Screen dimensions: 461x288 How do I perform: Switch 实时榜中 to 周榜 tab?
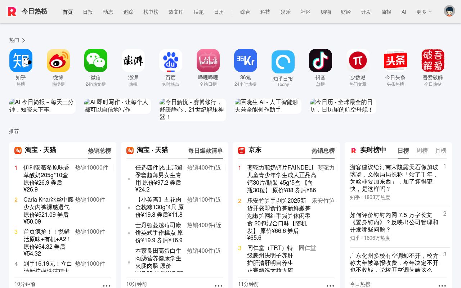click(x=422, y=151)
